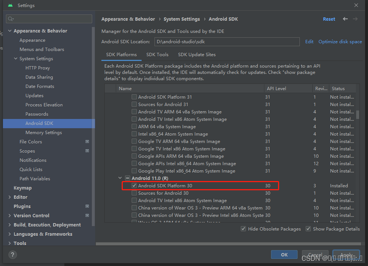Select Memory Settings in the tree
Viewport: 368px width, 266px height.
pyautogui.click(x=44, y=132)
